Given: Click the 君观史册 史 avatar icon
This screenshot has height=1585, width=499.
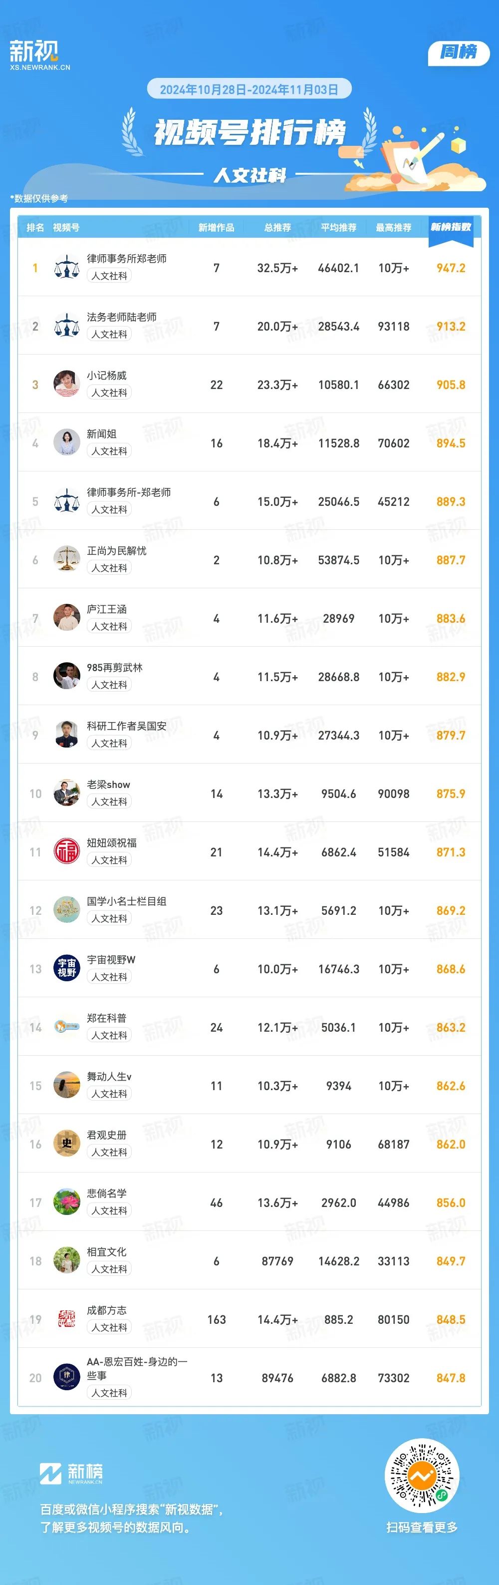Looking at the screenshot, I should pyautogui.click(x=66, y=1145).
